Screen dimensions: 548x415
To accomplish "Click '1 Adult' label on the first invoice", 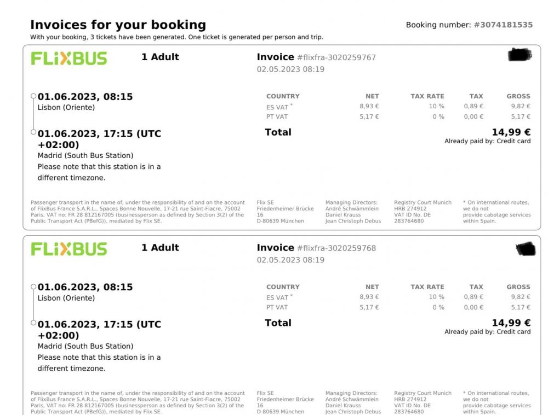I will click(x=160, y=57).
